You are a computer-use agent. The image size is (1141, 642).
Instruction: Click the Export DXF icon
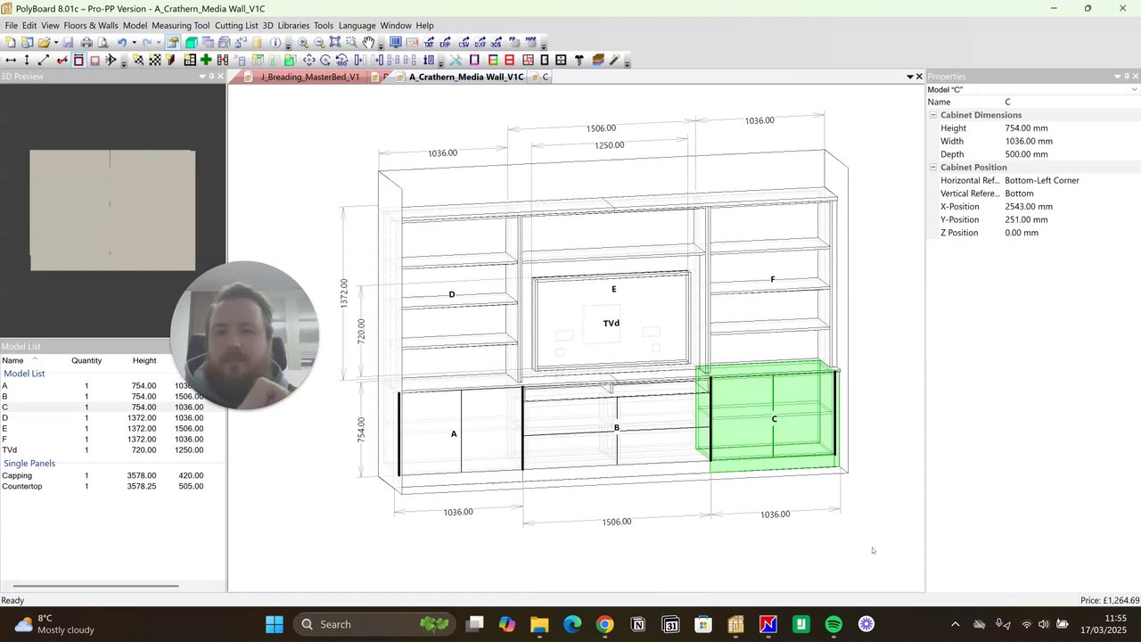pos(480,42)
